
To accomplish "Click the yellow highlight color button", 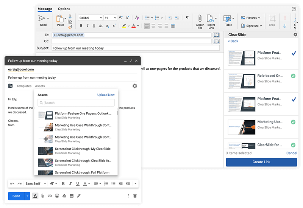I will 124,26.
